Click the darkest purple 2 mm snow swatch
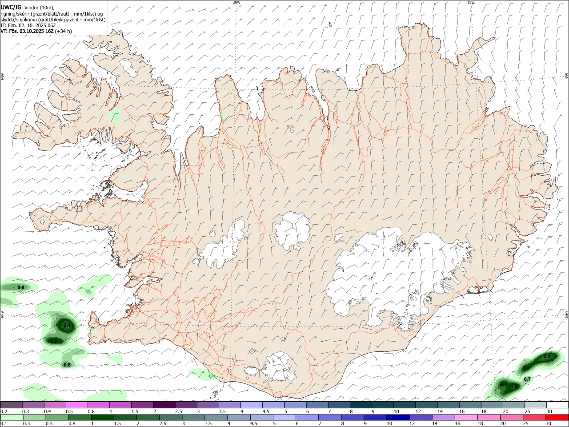 164,405
